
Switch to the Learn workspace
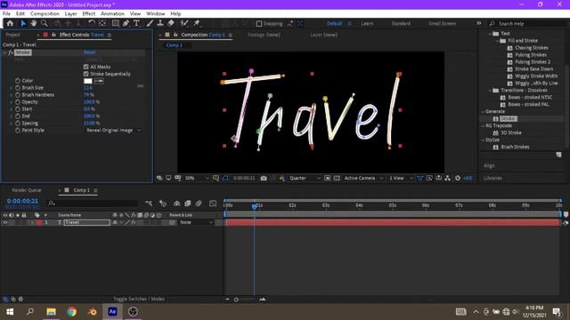(x=367, y=24)
